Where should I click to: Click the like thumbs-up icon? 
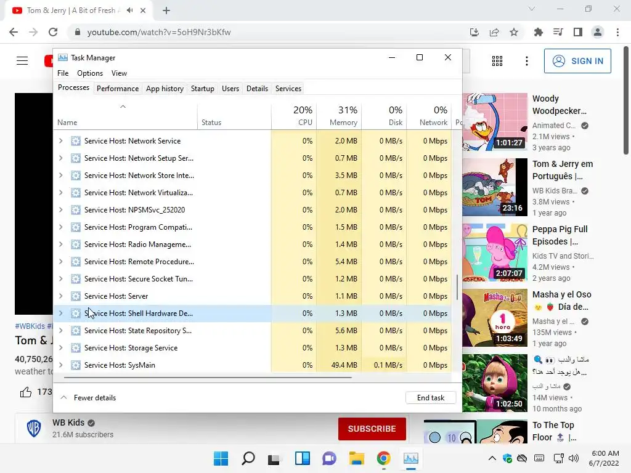pyautogui.click(x=26, y=392)
